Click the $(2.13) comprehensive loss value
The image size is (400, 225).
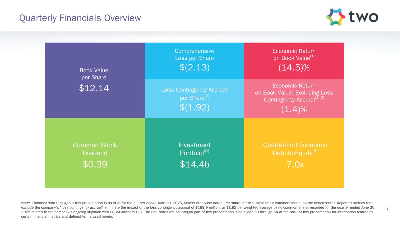click(195, 68)
